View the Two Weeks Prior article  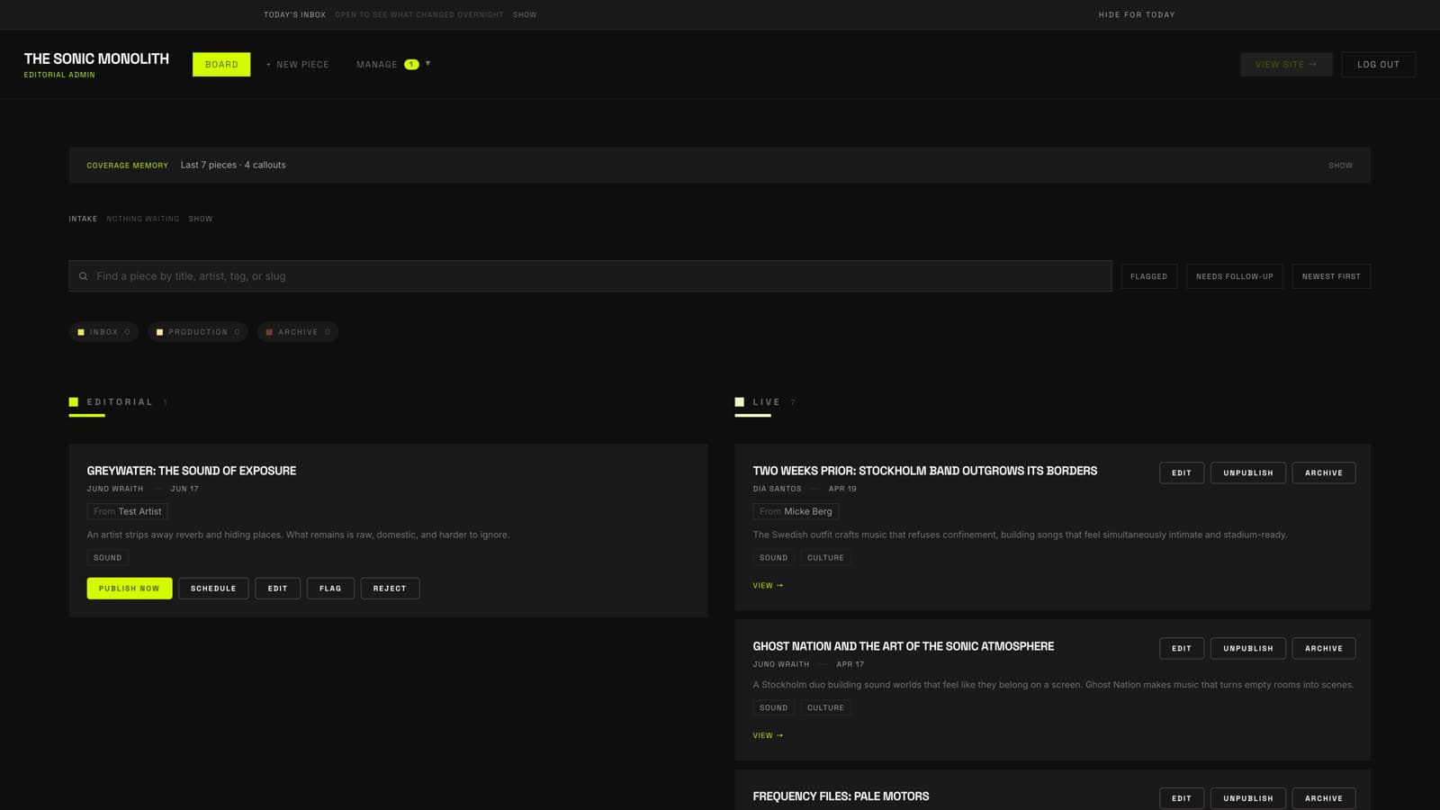pos(768,586)
